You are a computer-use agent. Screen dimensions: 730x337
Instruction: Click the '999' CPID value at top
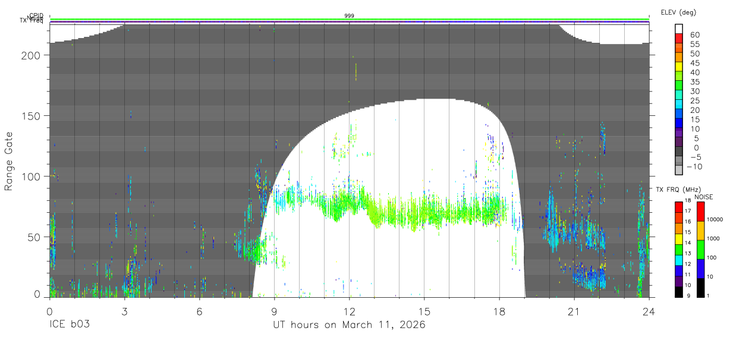pyautogui.click(x=350, y=15)
